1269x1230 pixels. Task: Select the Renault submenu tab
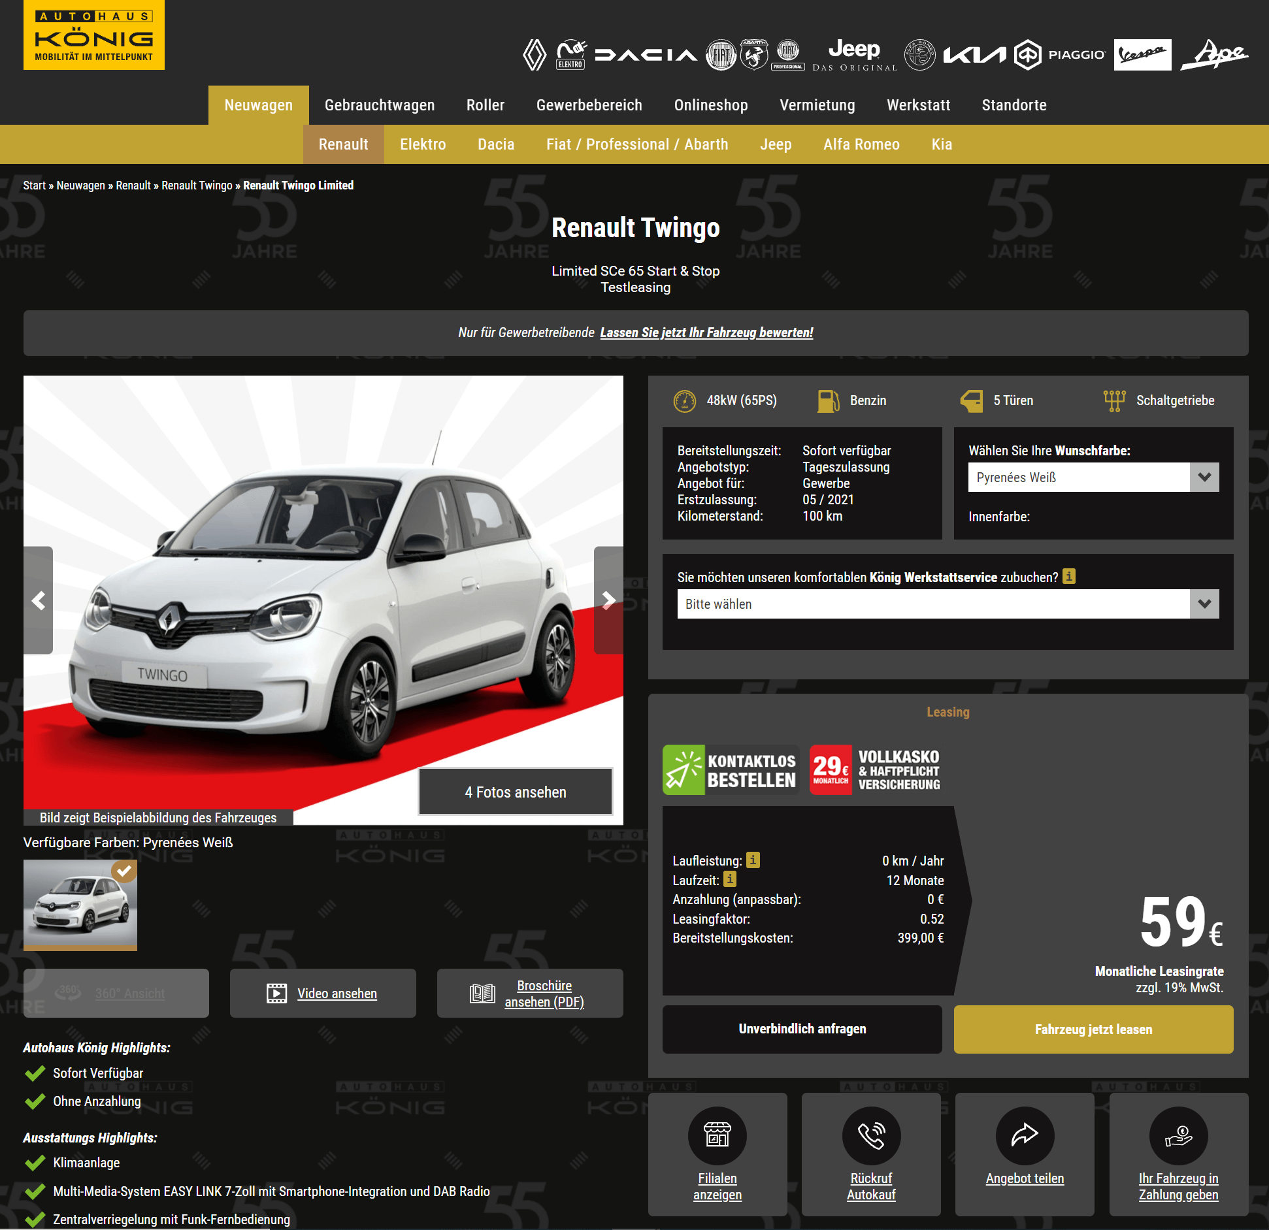344,144
